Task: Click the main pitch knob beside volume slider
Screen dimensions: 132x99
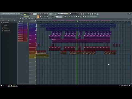Action: pos(22,16)
